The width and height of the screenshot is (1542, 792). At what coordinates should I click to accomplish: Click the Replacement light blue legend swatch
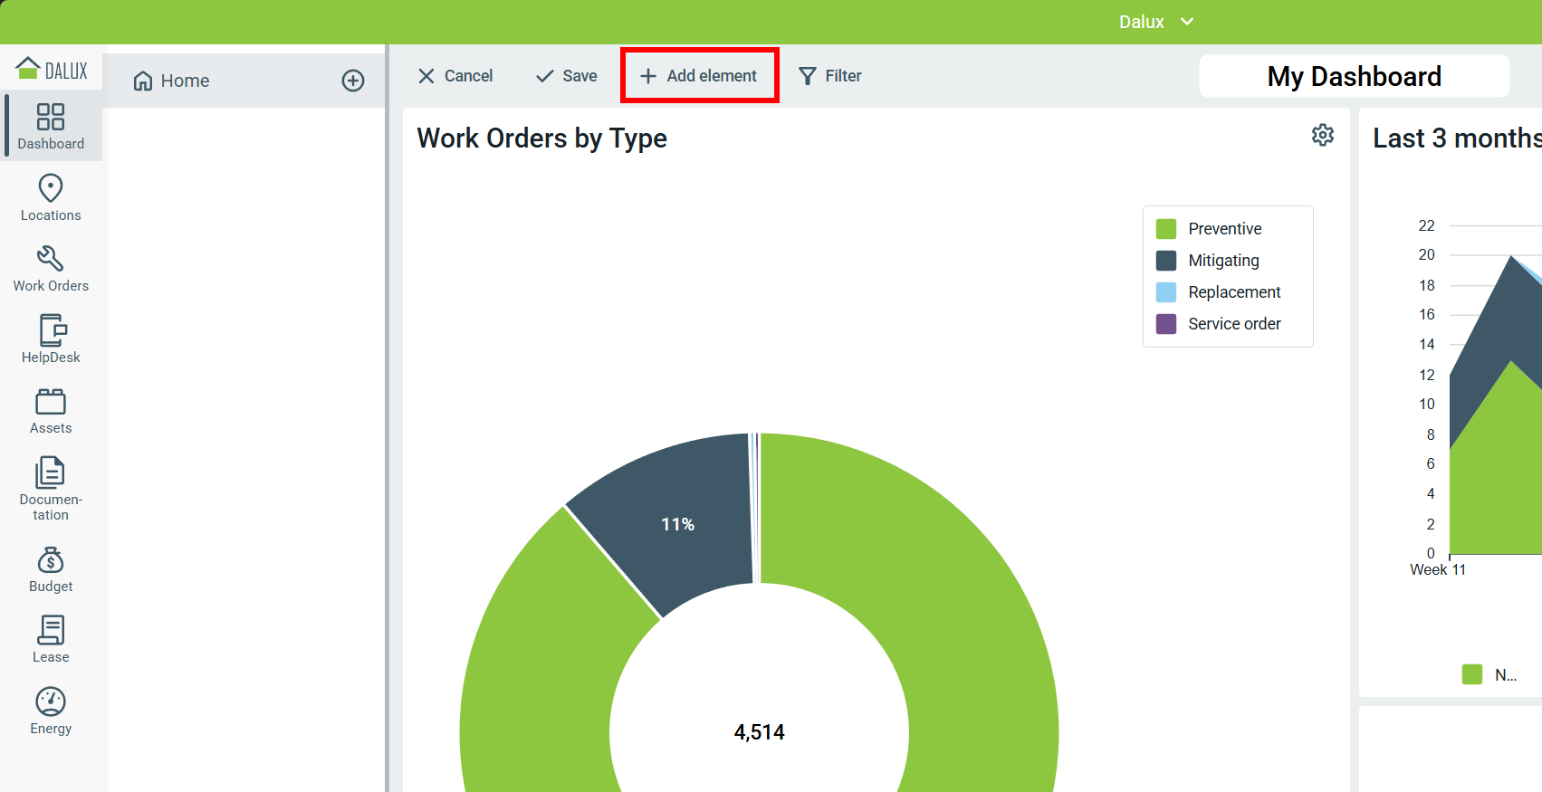pyautogui.click(x=1166, y=292)
